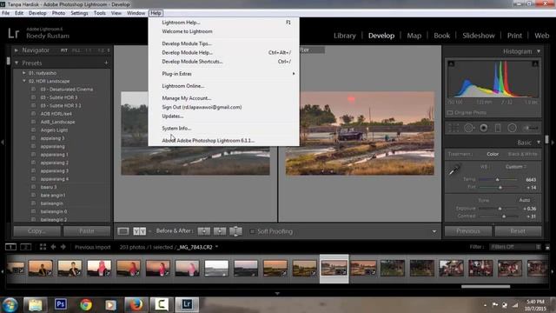Apply the Angels Light preset
556x313 pixels.
(x=54, y=130)
